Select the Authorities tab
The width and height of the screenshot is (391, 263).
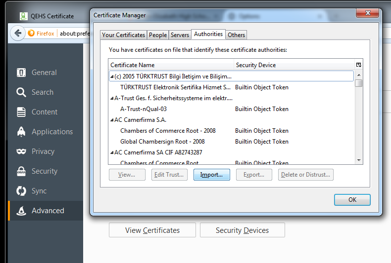(x=208, y=34)
